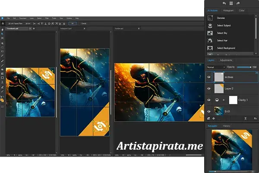
Task: Close the Instagram document tab
Action: coord(85,29)
